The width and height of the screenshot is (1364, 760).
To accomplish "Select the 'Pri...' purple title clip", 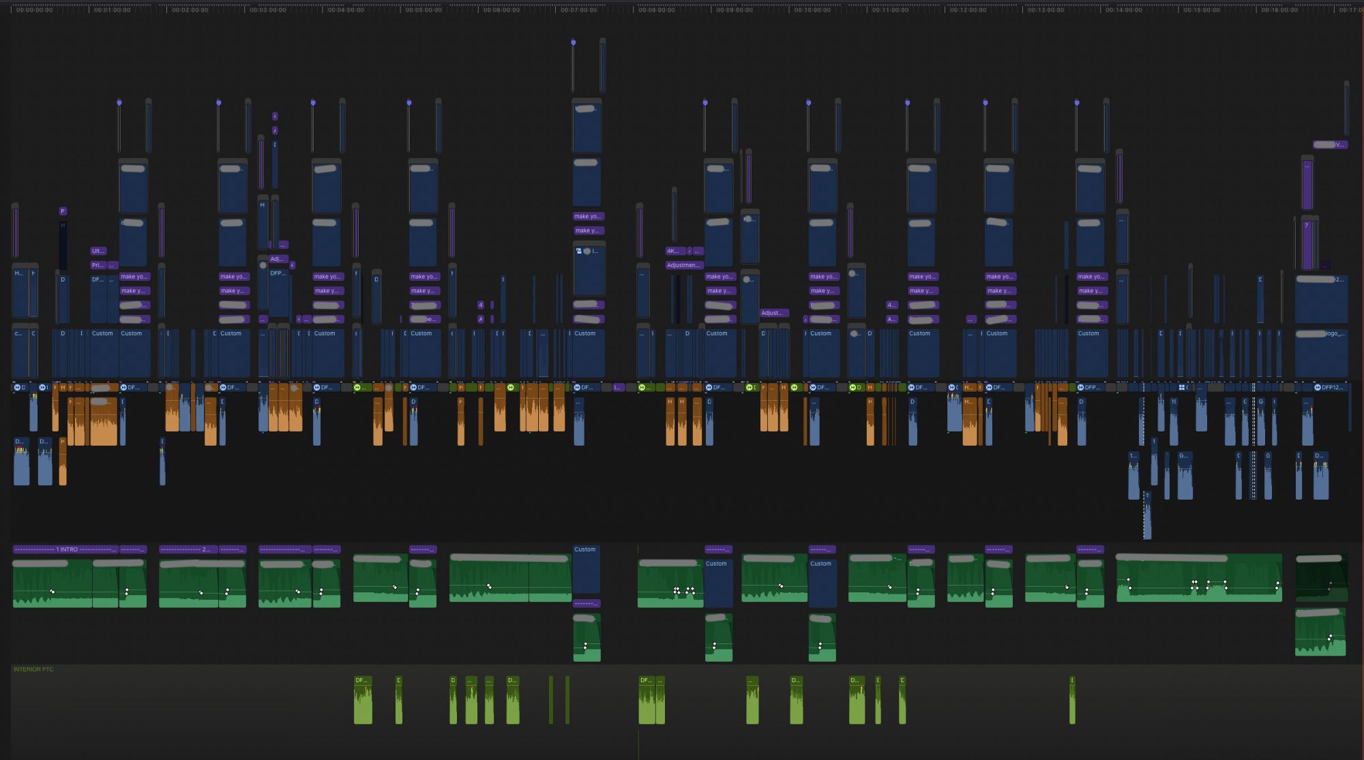I will coord(98,265).
